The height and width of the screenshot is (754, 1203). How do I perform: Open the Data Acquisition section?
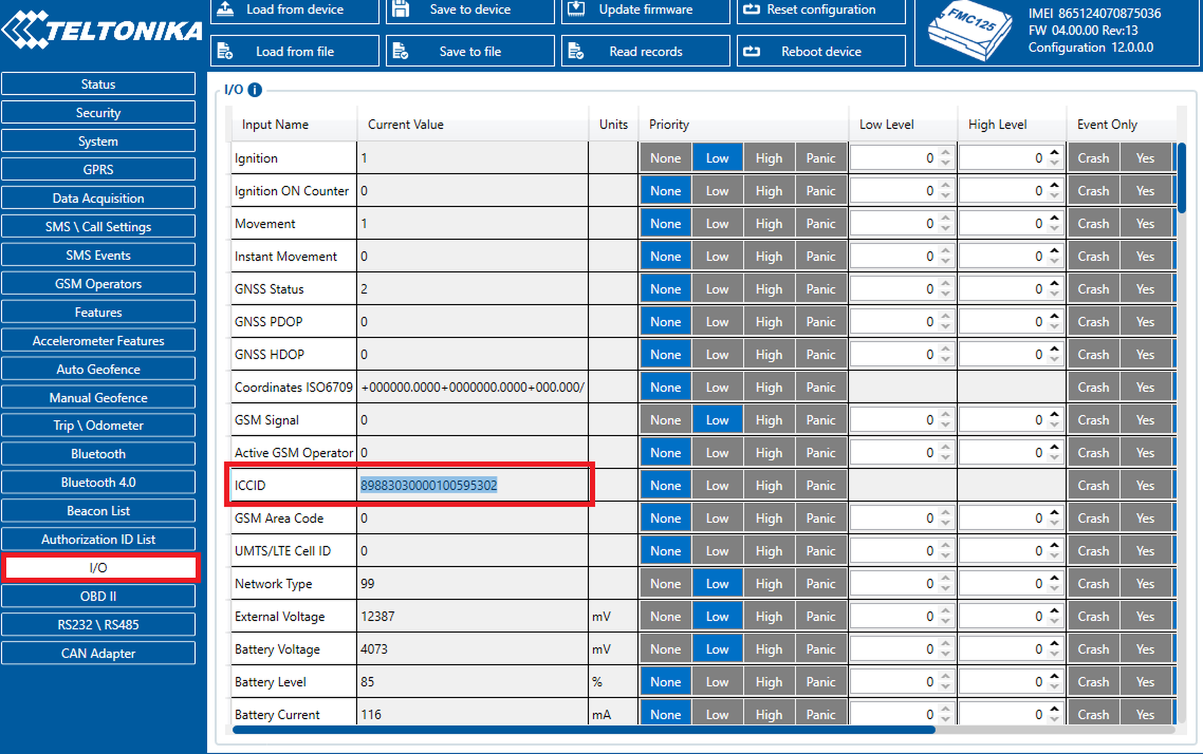point(98,198)
